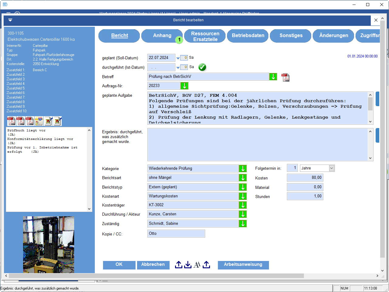The width and height of the screenshot is (389, 292).
Task: Switch to the Bericht tab
Action: [119, 36]
